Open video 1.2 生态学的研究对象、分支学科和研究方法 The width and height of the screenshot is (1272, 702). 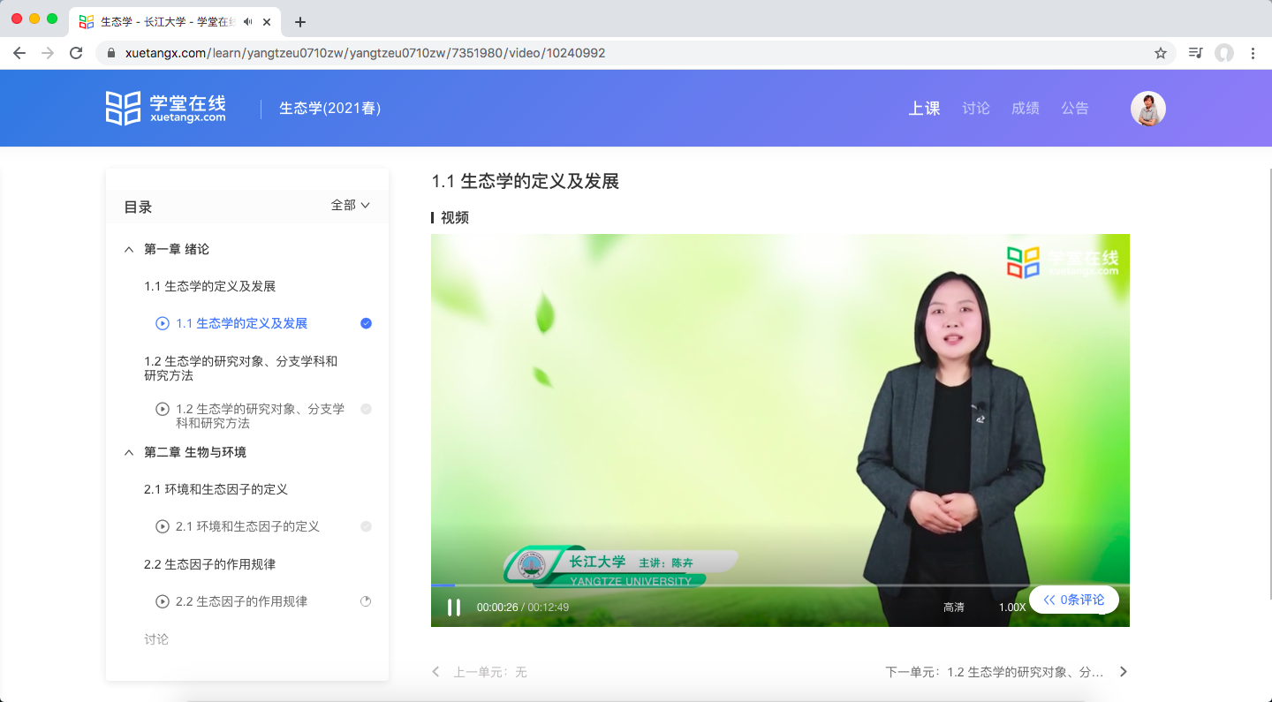pyautogui.click(x=260, y=416)
